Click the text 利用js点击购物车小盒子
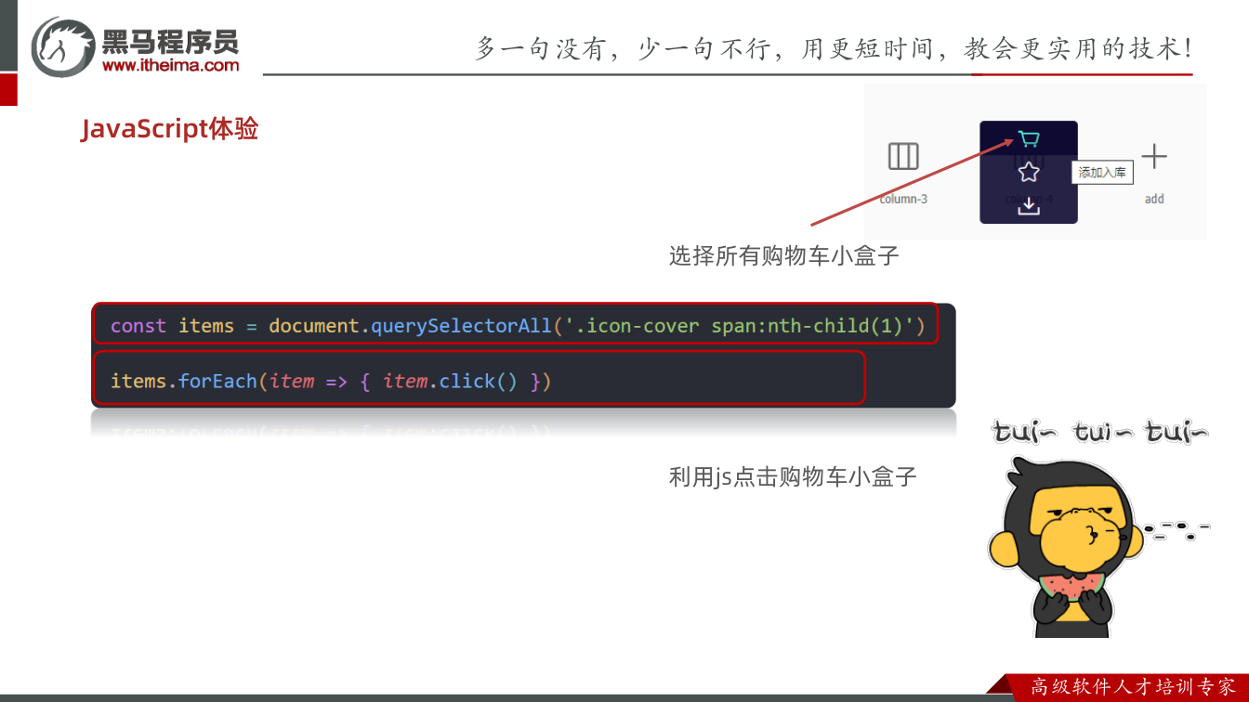This screenshot has width=1249, height=702. [x=793, y=477]
